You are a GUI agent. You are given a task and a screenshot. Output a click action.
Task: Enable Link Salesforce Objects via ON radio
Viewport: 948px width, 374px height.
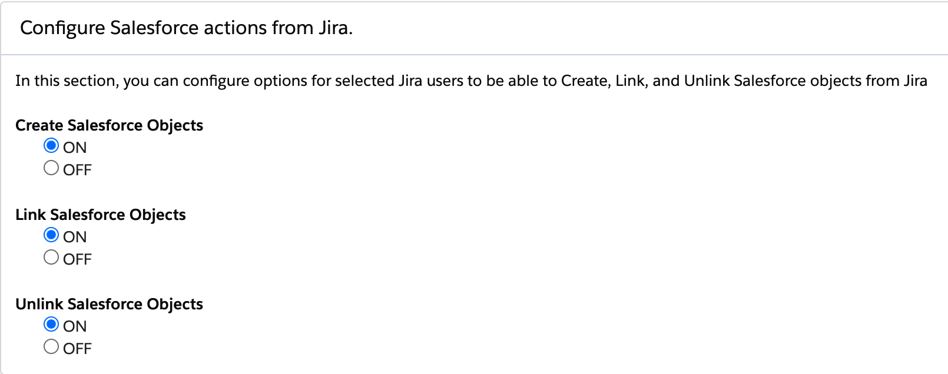(x=51, y=235)
